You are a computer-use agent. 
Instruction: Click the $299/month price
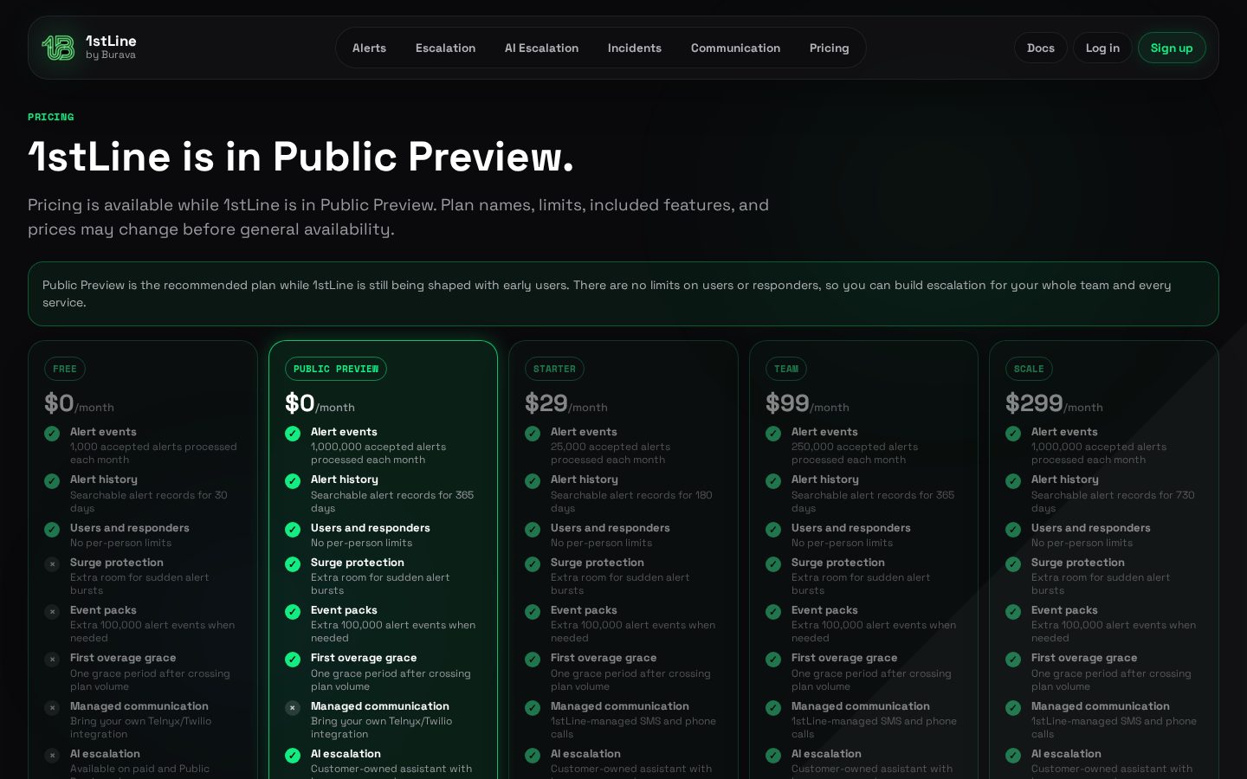coord(1054,403)
